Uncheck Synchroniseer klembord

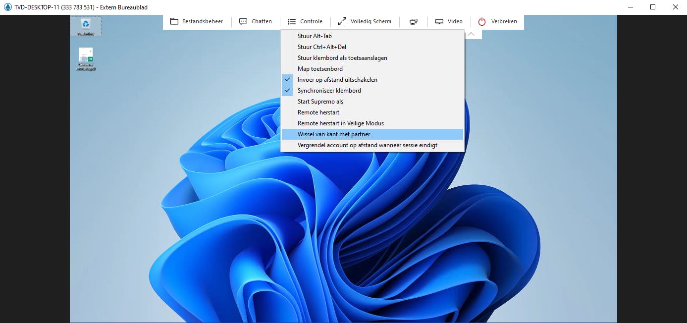[x=372, y=91]
